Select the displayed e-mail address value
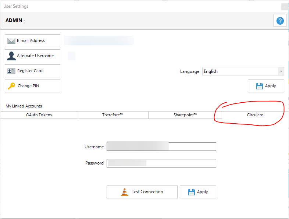Viewport: 289px width, 219px height. click(x=99, y=40)
